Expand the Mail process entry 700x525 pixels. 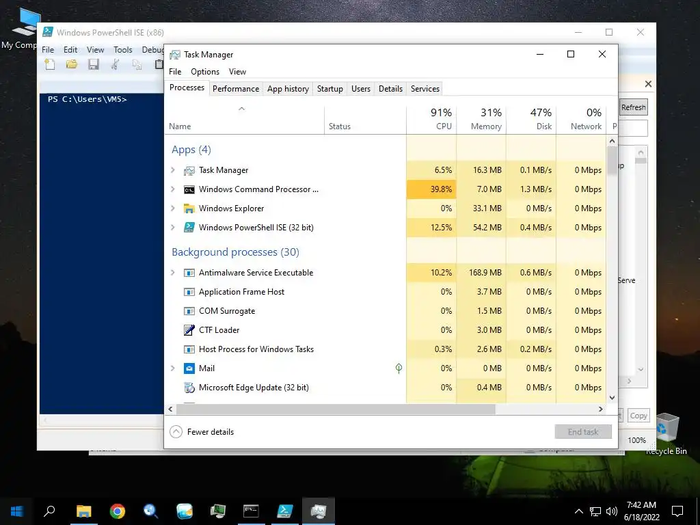click(x=173, y=368)
